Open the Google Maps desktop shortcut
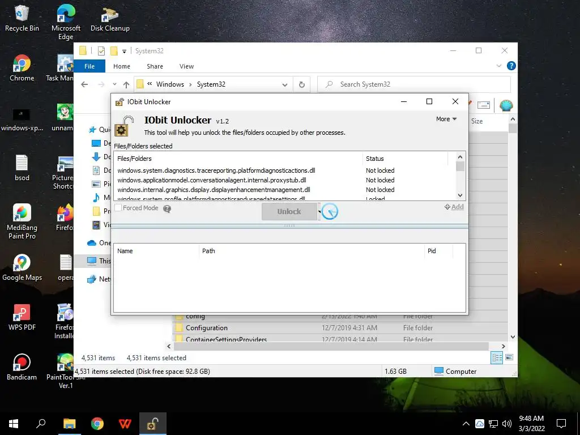580x435 pixels. [x=22, y=267]
